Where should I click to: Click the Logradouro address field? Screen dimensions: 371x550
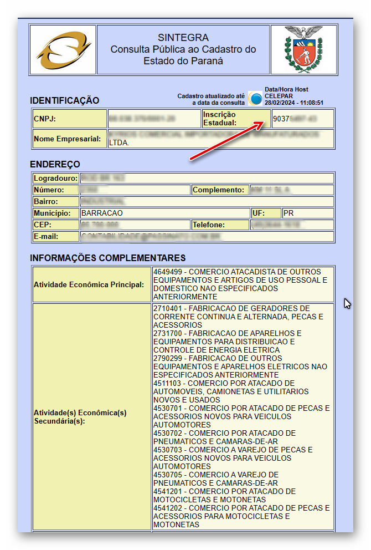click(207, 179)
